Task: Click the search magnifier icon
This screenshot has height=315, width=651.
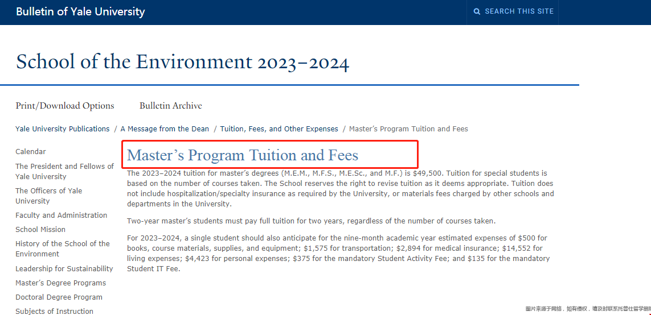Action: 477,11
